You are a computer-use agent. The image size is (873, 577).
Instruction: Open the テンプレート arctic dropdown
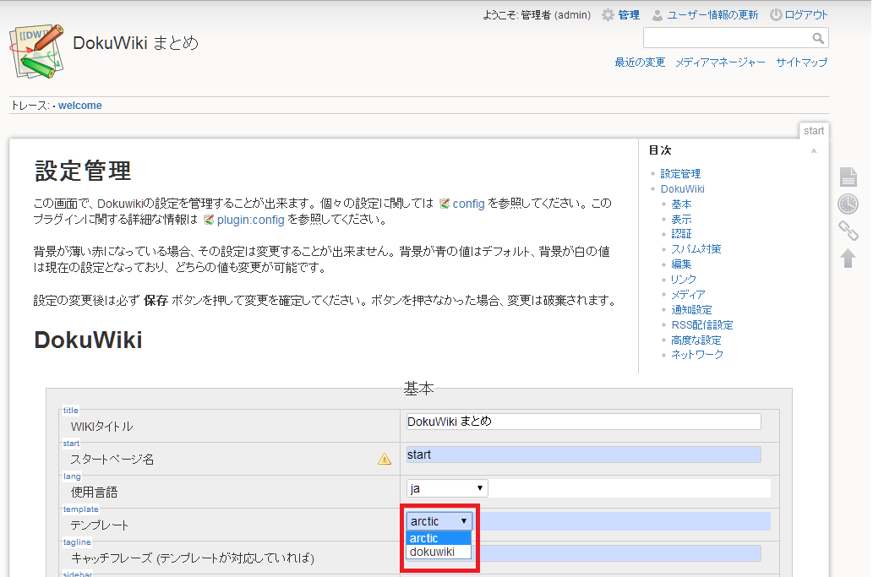click(x=439, y=521)
